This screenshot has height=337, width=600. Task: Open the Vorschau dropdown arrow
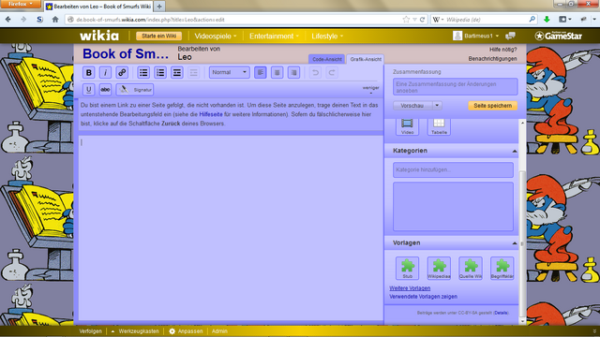(437, 106)
